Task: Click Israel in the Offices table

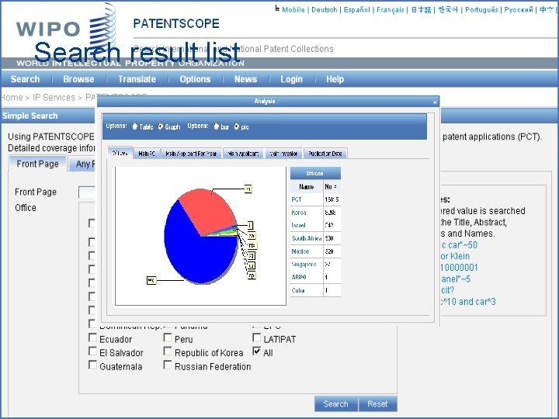Action: [298, 226]
